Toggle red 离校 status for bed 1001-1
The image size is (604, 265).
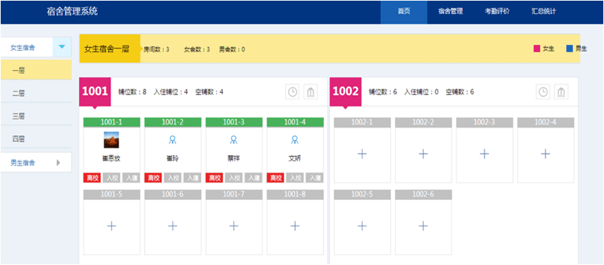tap(91, 178)
